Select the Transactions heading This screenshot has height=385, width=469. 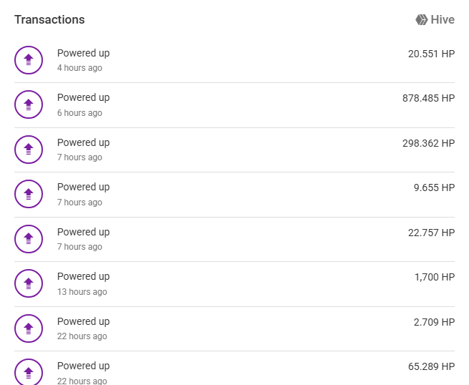click(49, 20)
